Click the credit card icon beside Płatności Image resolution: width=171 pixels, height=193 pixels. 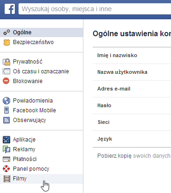pyautogui.click(x=6, y=159)
